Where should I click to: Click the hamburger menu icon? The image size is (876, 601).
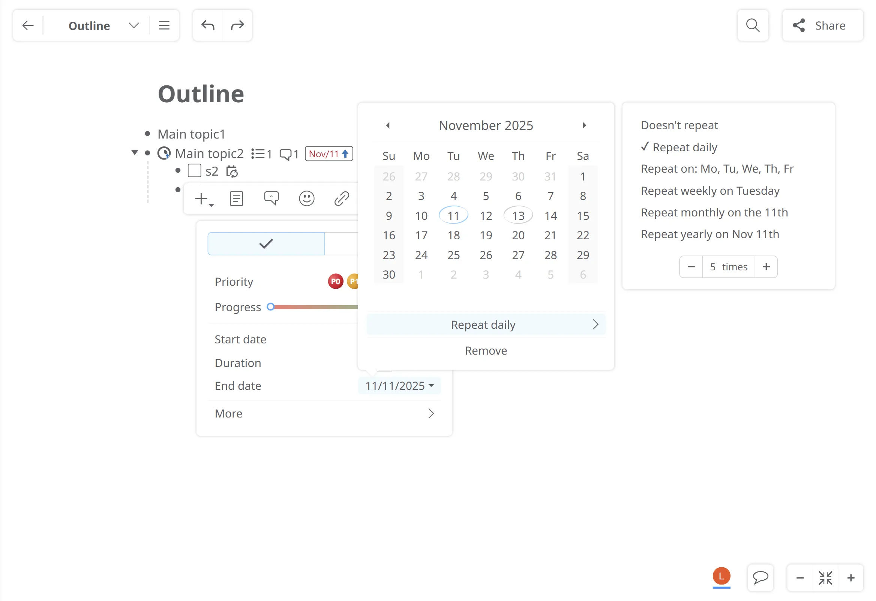point(164,25)
